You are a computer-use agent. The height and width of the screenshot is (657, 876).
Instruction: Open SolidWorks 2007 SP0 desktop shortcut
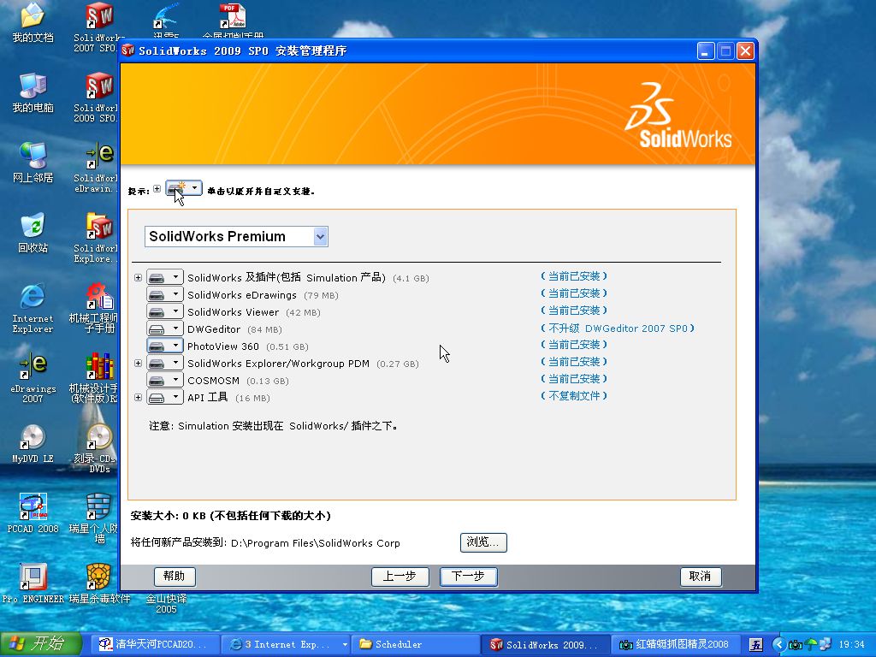[x=98, y=27]
